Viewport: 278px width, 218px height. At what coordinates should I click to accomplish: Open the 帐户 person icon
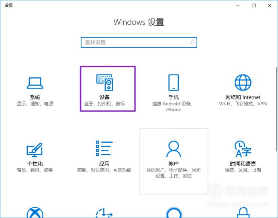point(174,149)
